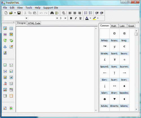Insert an image using sidebar picture icon

pyautogui.click(x=5, y=28)
